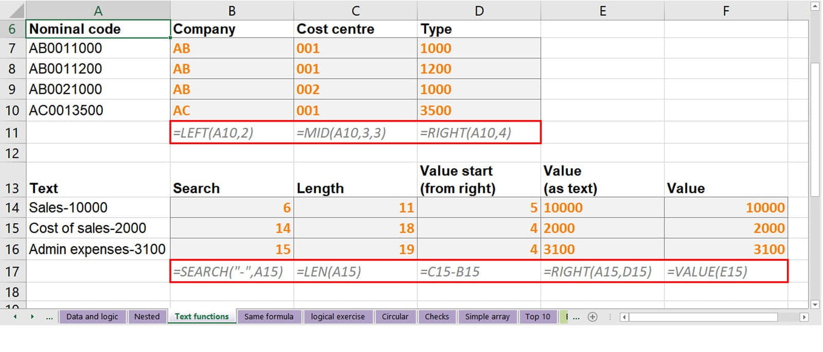Click the New sheet plus icon

[x=593, y=317]
